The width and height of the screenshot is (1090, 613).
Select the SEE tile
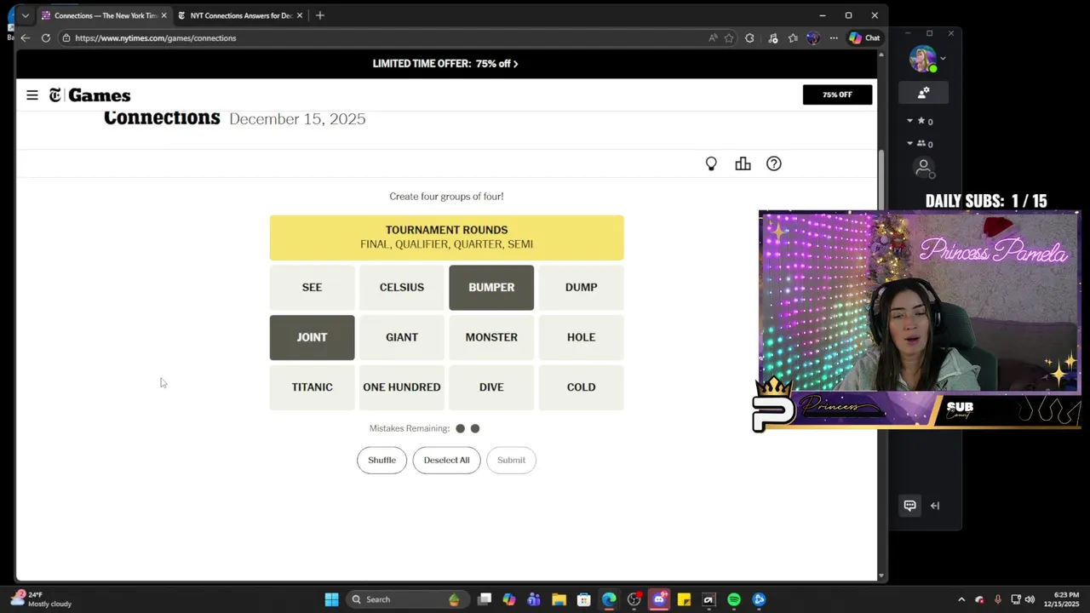(312, 287)
